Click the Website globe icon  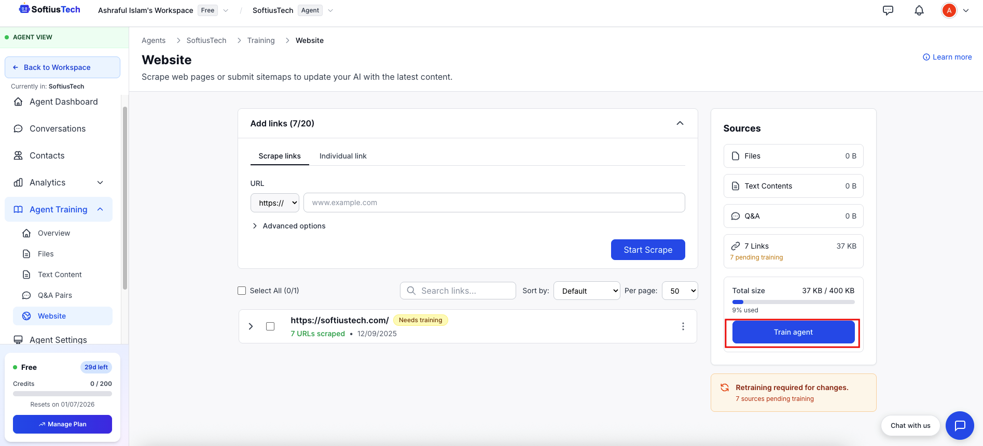26,316
